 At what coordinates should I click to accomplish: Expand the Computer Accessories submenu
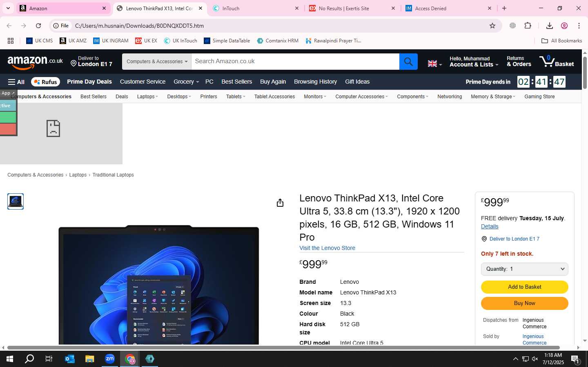point(361,97)
